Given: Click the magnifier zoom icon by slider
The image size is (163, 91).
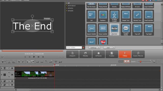Looking at the screenshot, I should tap(154, 62).
